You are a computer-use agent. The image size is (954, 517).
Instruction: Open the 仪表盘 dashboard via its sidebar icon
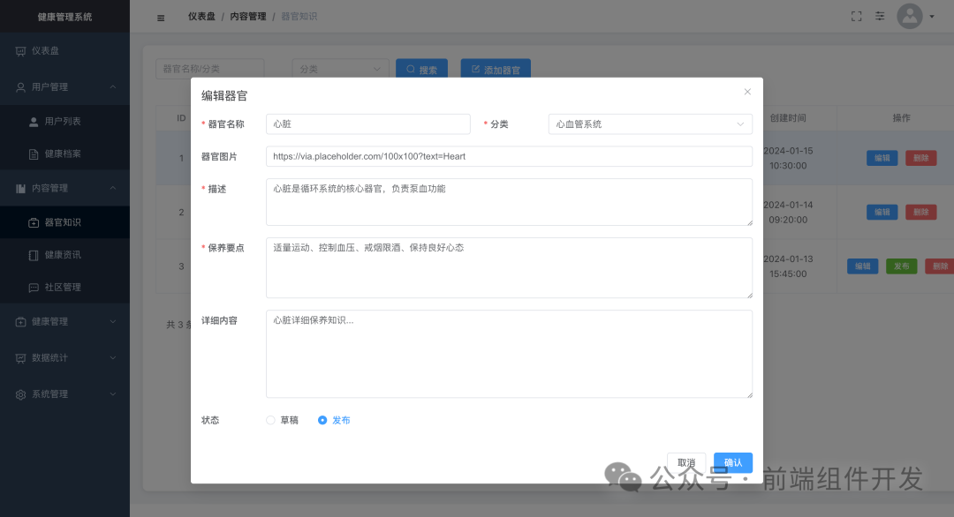pyautogui.click(x=19, y=50)
